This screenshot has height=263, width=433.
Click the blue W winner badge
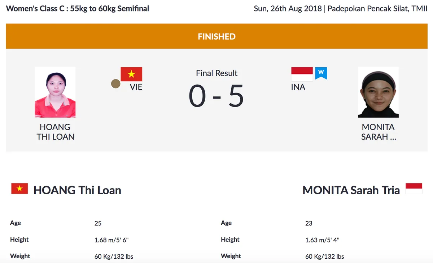click(321, 73)
